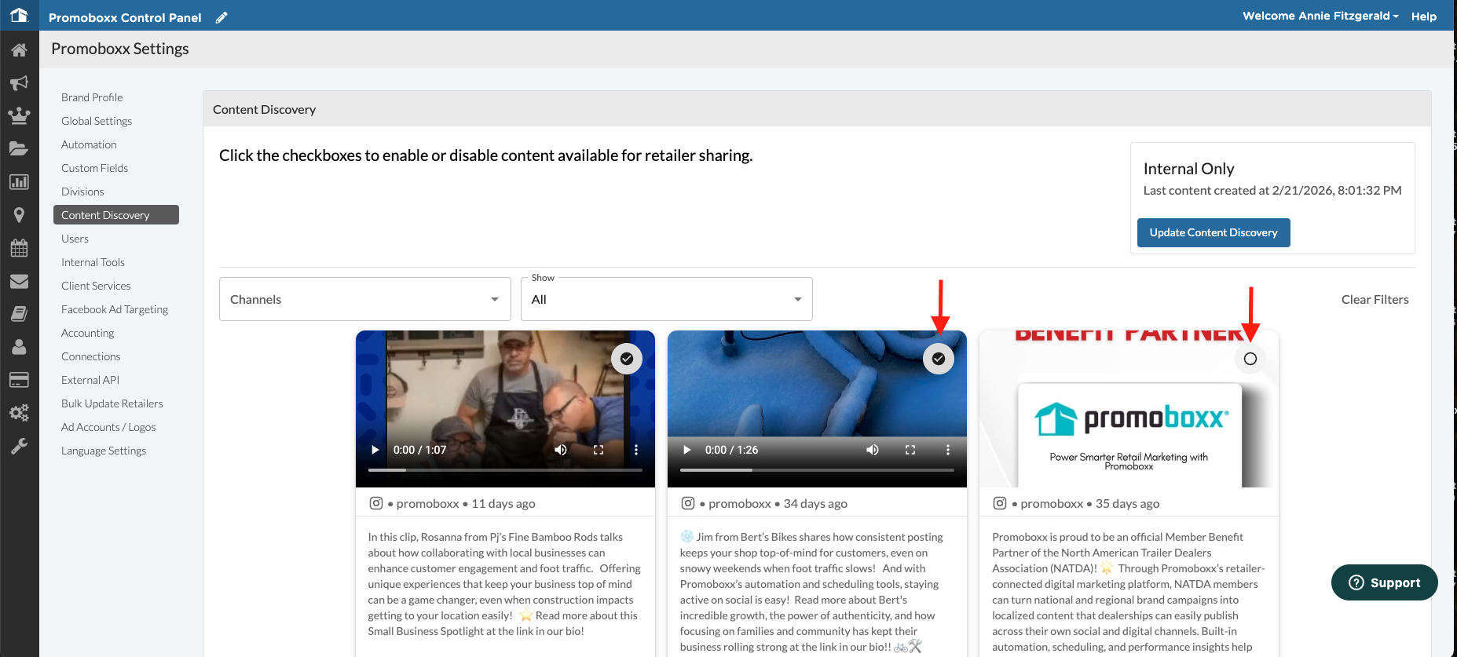Click Help in top bar
This screenshot has width=1457, height=657.
click(x=1423, y=16)
